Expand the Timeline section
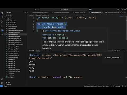127x95 pixels. [x=8, y=84]
